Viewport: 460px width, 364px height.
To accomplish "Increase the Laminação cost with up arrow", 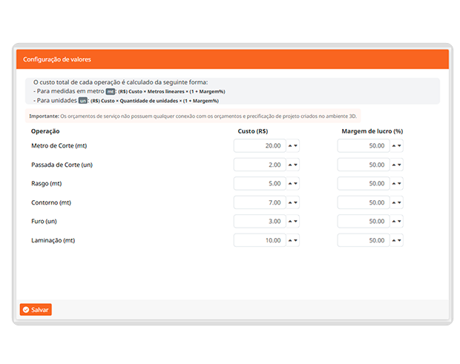I will [289, 240].
